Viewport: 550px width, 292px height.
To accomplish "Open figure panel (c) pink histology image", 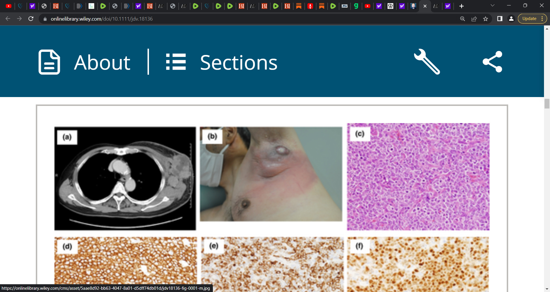I will click(x=418, y=177).
